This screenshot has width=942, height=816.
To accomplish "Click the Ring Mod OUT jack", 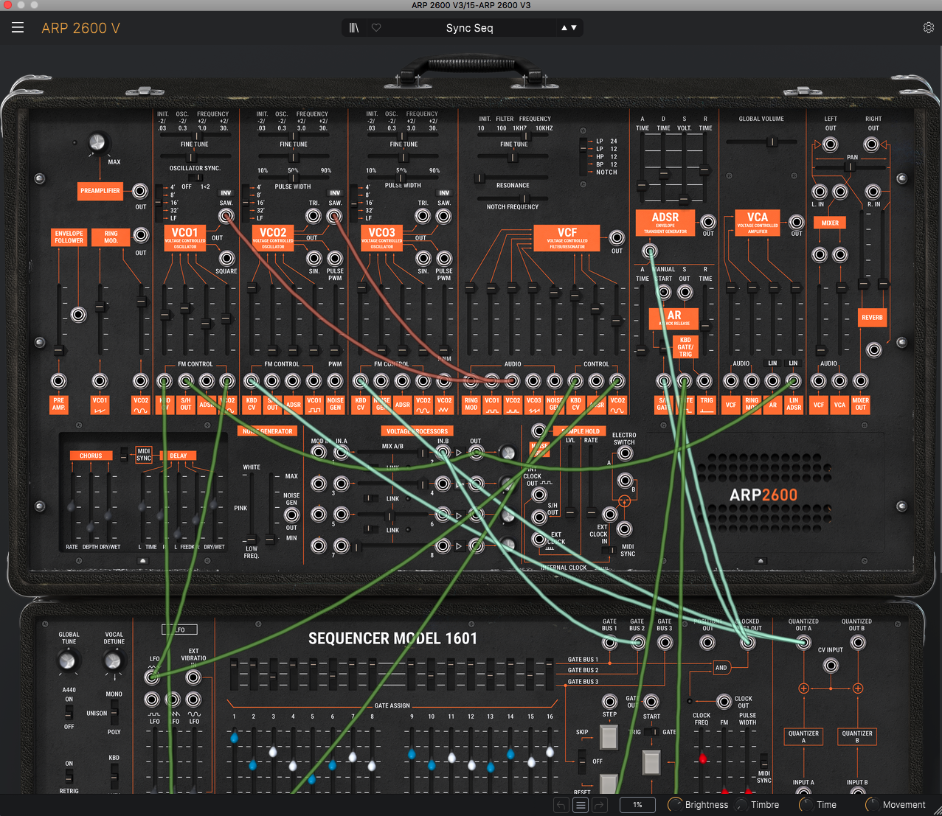I will (140, 236).
